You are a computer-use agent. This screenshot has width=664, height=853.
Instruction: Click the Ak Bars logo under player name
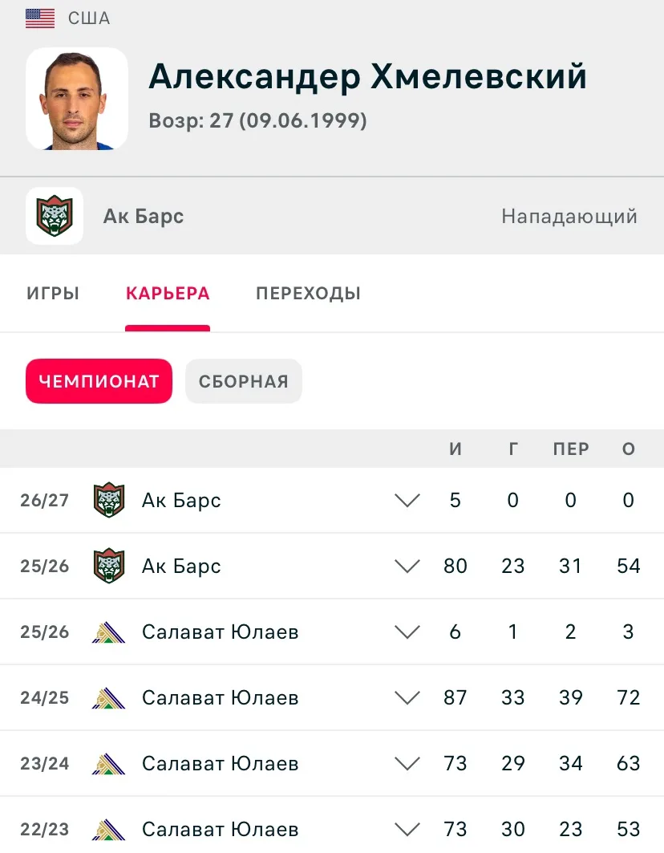pos(55,216)
